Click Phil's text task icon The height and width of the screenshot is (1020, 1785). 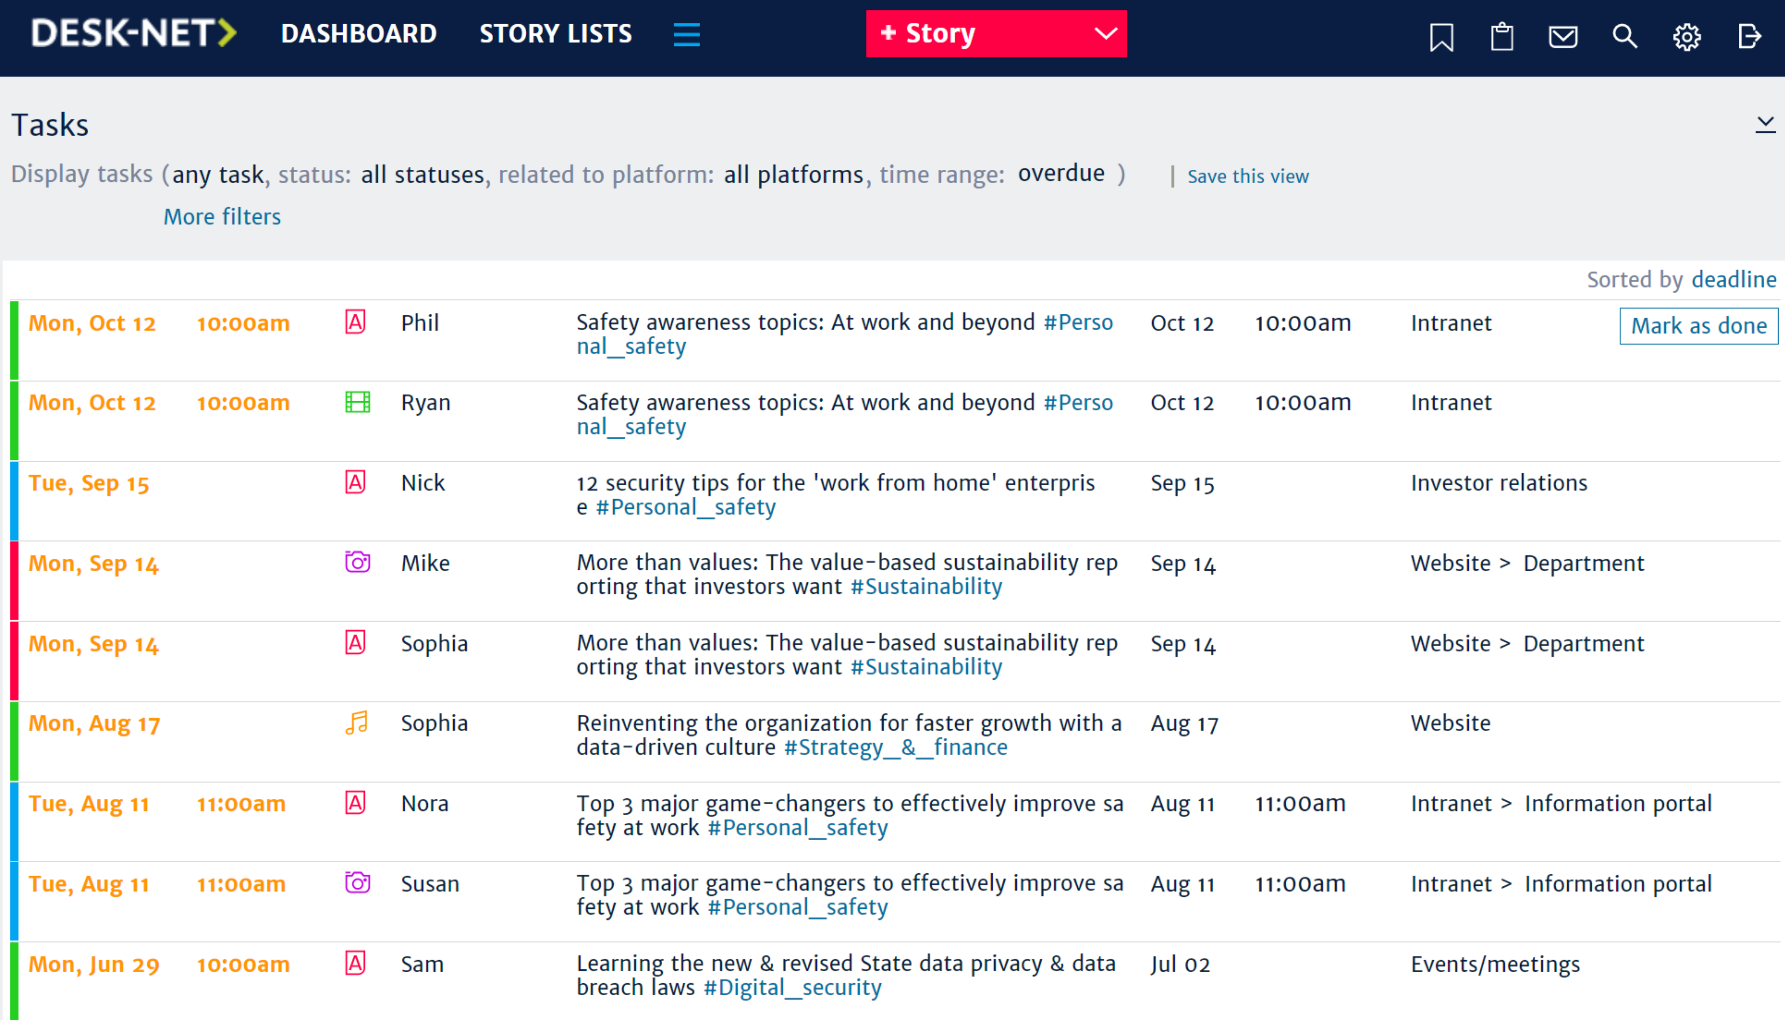pyautogui.click(x=355, y=322)
